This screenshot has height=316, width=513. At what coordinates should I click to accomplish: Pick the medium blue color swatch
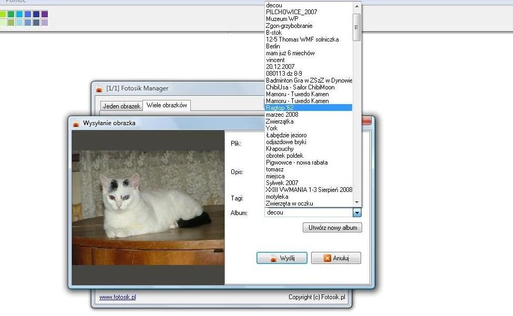point(28,14)
